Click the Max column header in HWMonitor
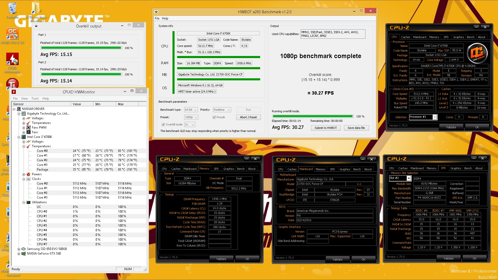Screen dimensions: 498x280 pyautogui.click(x=127, y=104)
